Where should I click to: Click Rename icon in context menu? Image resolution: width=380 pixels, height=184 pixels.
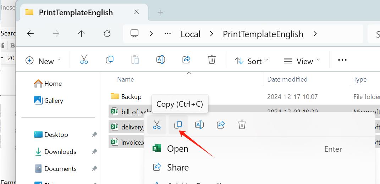click(199, 125)
